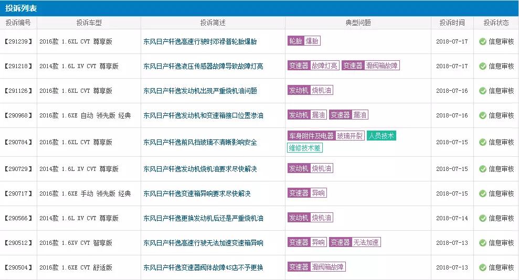Open complaint 东风日产轩逸更换发动机后还是严重烧机油
519x280 pixels.
[203, 218]
